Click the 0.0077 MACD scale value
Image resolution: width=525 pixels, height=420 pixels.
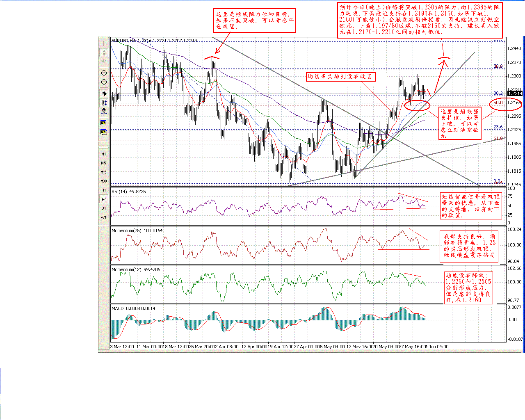[515, 307]
